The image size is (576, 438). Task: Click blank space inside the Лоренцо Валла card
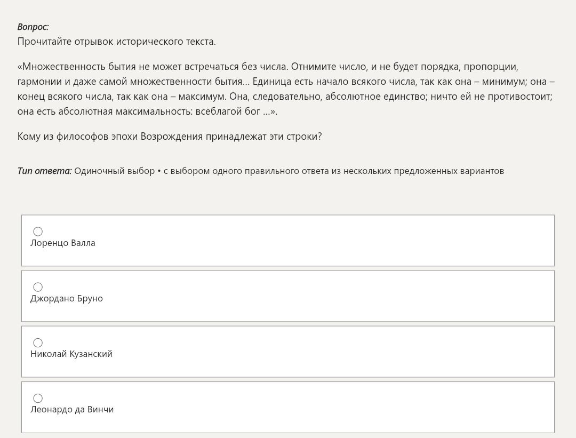point(323,241)
